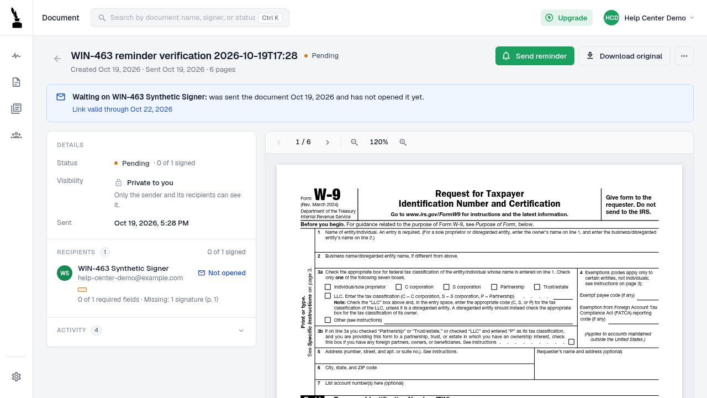Click the recipients count badge 1

click(104, 252)
